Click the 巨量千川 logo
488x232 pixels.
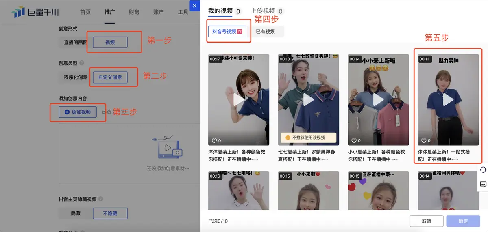(35, 12)
